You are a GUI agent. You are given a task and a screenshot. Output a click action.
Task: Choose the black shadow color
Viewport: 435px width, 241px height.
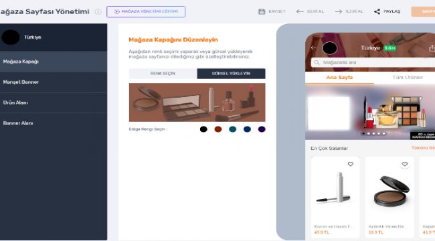[x=203, y=129]
